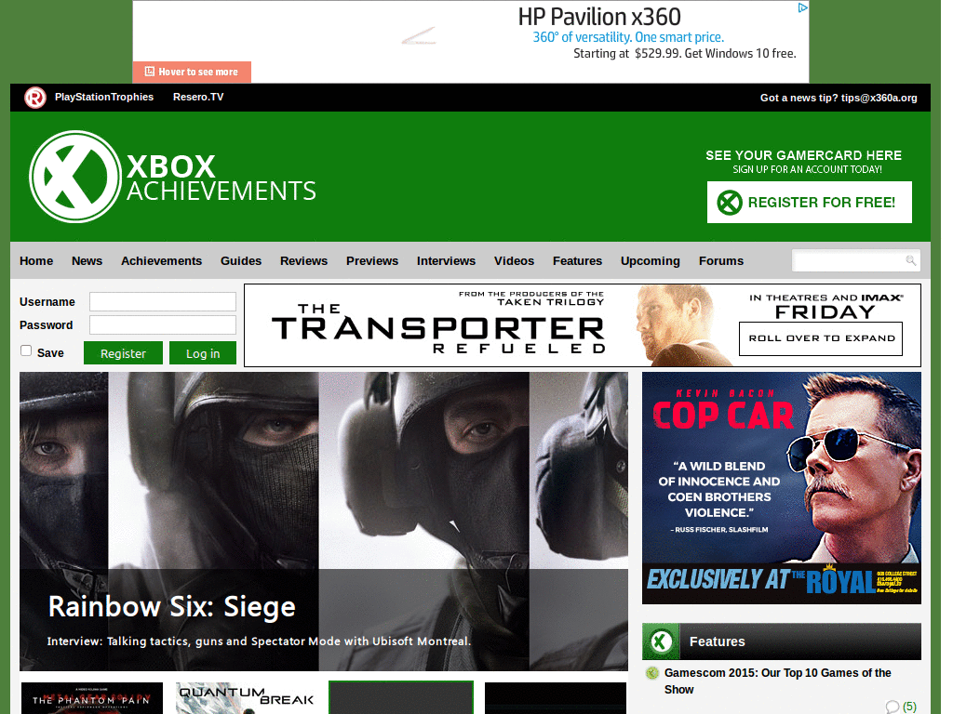Screen dimensions: 953x714
Task: Click the search magnifier icon
Action: (910, 260)
